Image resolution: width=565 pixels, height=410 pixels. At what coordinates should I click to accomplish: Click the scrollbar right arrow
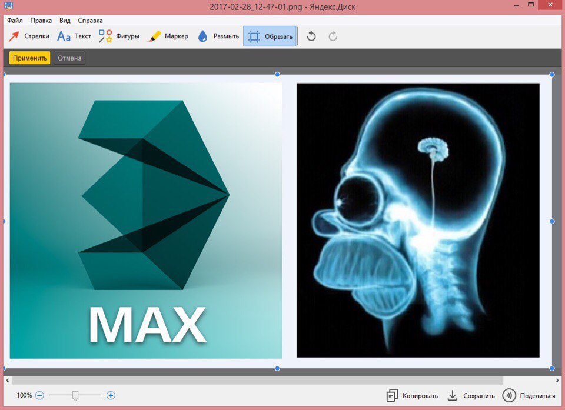[x=557, y=381]
